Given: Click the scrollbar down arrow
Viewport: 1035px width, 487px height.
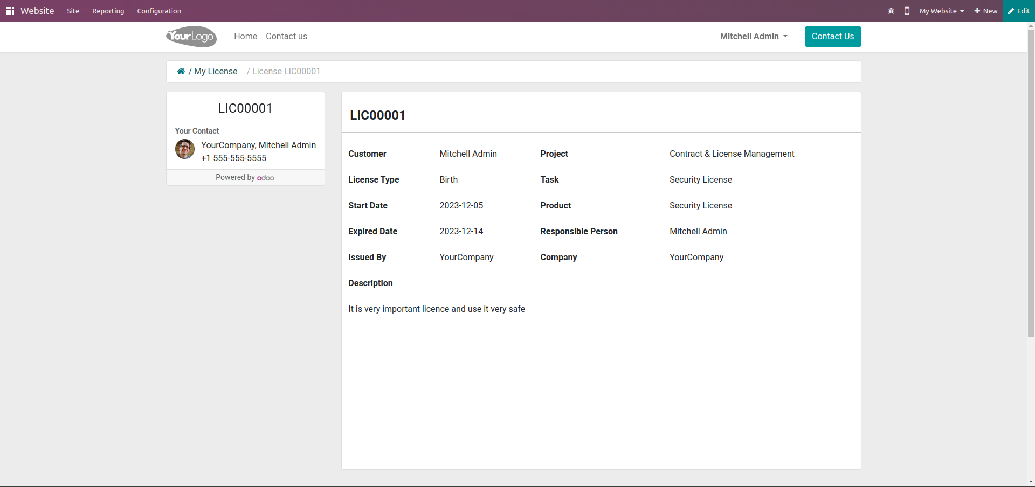Looking at the screenshot, I should tap(1031, 482).
